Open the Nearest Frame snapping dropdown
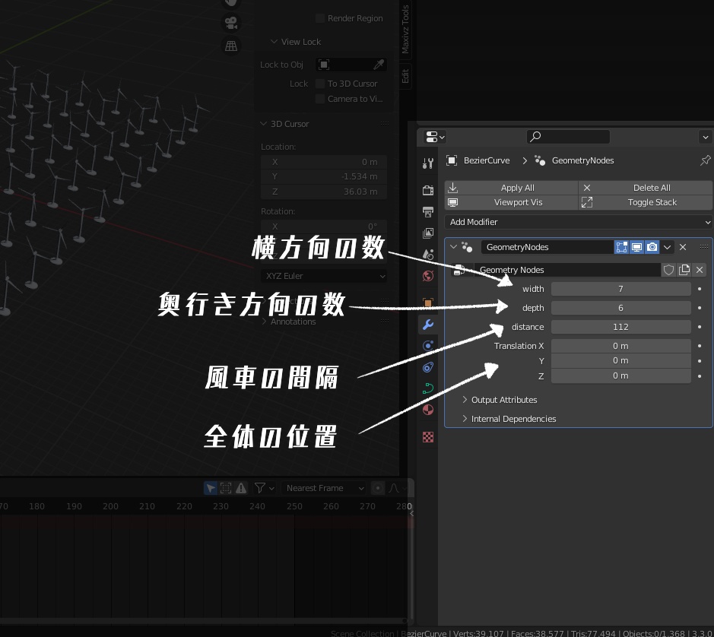This screenshot has height=637, width=714. click(325, 488)
